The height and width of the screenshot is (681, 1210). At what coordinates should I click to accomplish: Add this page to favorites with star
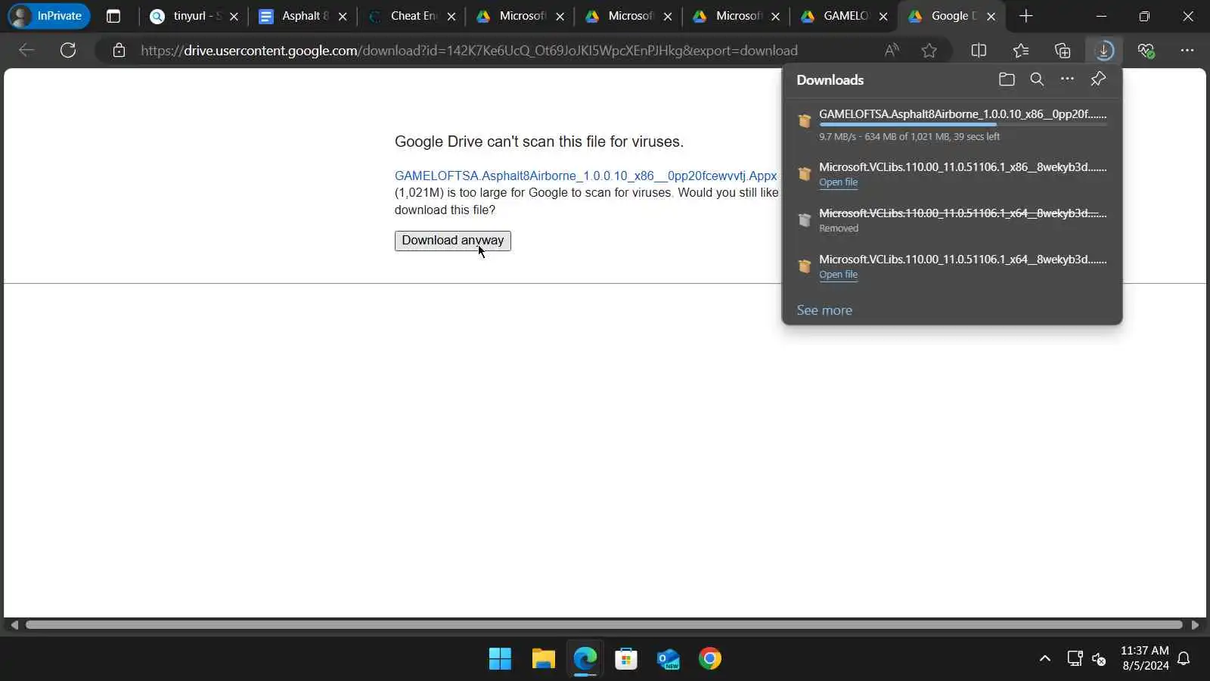pyautogui.click(x=929, y=51)
